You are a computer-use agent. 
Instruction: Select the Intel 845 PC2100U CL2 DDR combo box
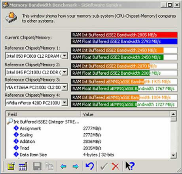tap(36, 72)
